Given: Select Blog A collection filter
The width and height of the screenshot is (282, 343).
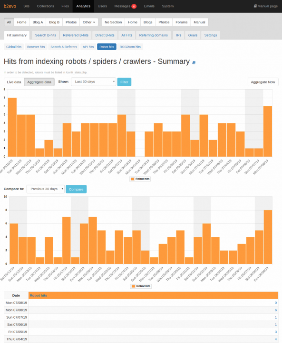Looking at the screenshot, I should click(x=38, y=22).
